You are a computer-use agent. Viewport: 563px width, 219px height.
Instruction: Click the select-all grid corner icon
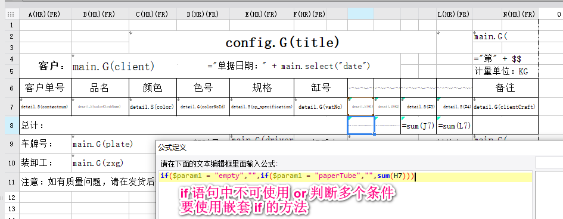click(10, 14)
